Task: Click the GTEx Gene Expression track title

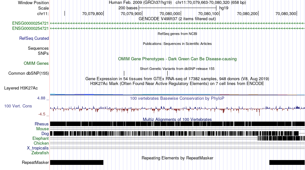Action: (177, 79)
